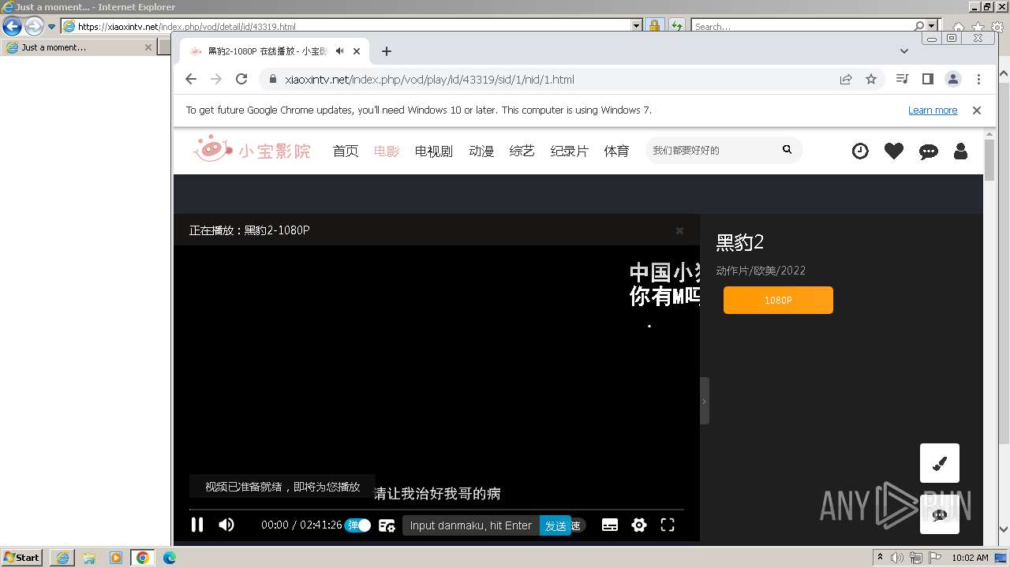Open the user account icon on the site
The height and width of the screenshot is (568, 1010).
(960, 151)
